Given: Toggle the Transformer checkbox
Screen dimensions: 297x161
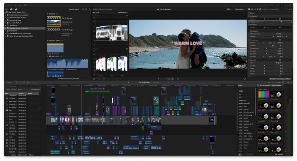Looking at the screenshot, I should 249,40.
